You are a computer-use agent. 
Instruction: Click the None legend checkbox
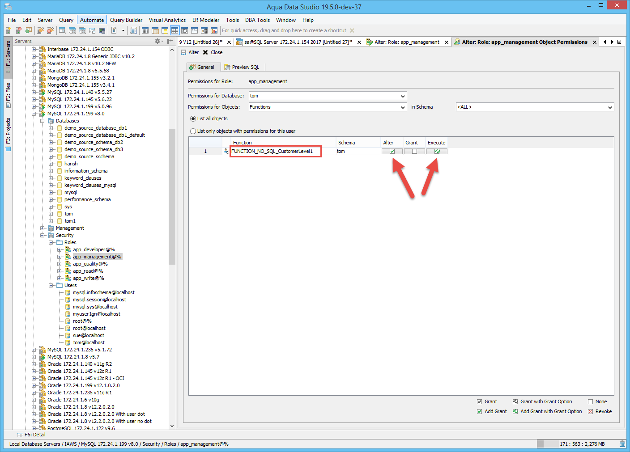coord(590,401)
